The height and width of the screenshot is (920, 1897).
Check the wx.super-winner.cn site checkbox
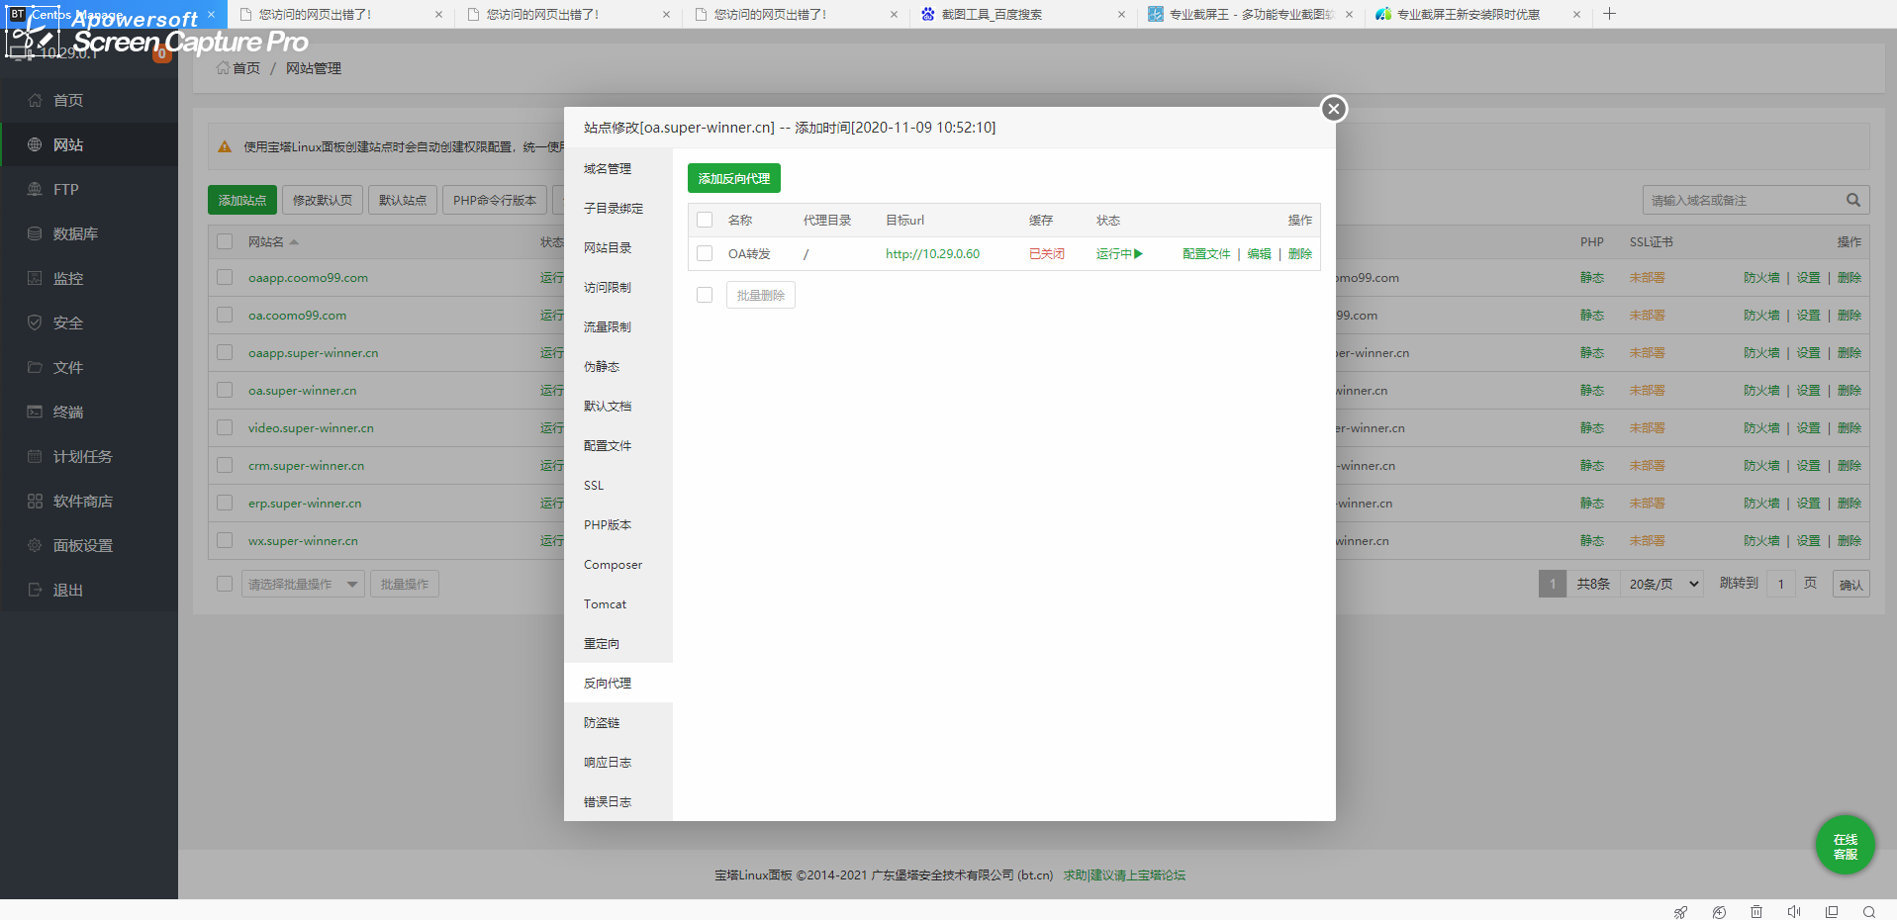click(x=225, y=540)
